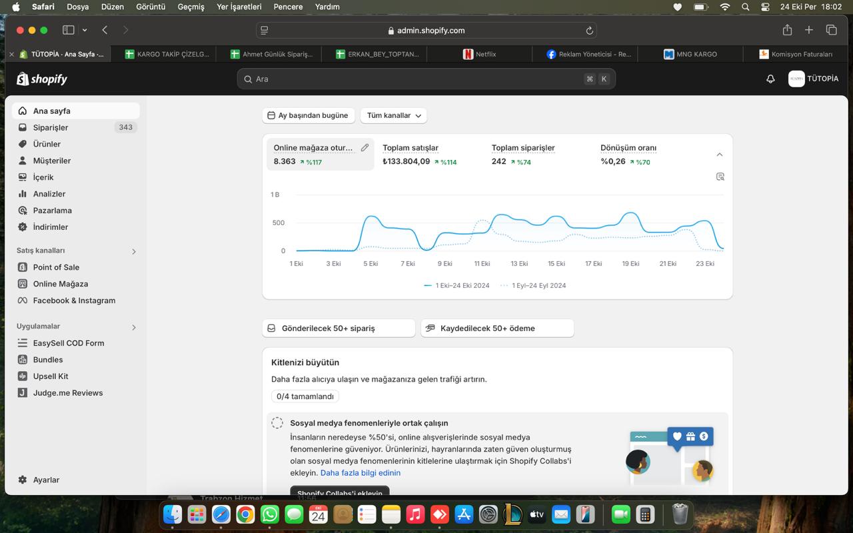The image size is (853, 533).
Task: Switch to Komisyon Faturaları tab
Action: click(x=796, y=54)
